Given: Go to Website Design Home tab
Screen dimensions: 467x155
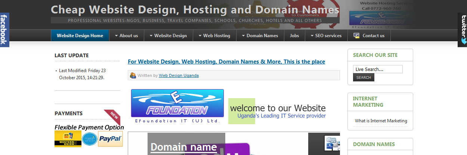Looking at the screenshot, I should [x=80, y=36].
